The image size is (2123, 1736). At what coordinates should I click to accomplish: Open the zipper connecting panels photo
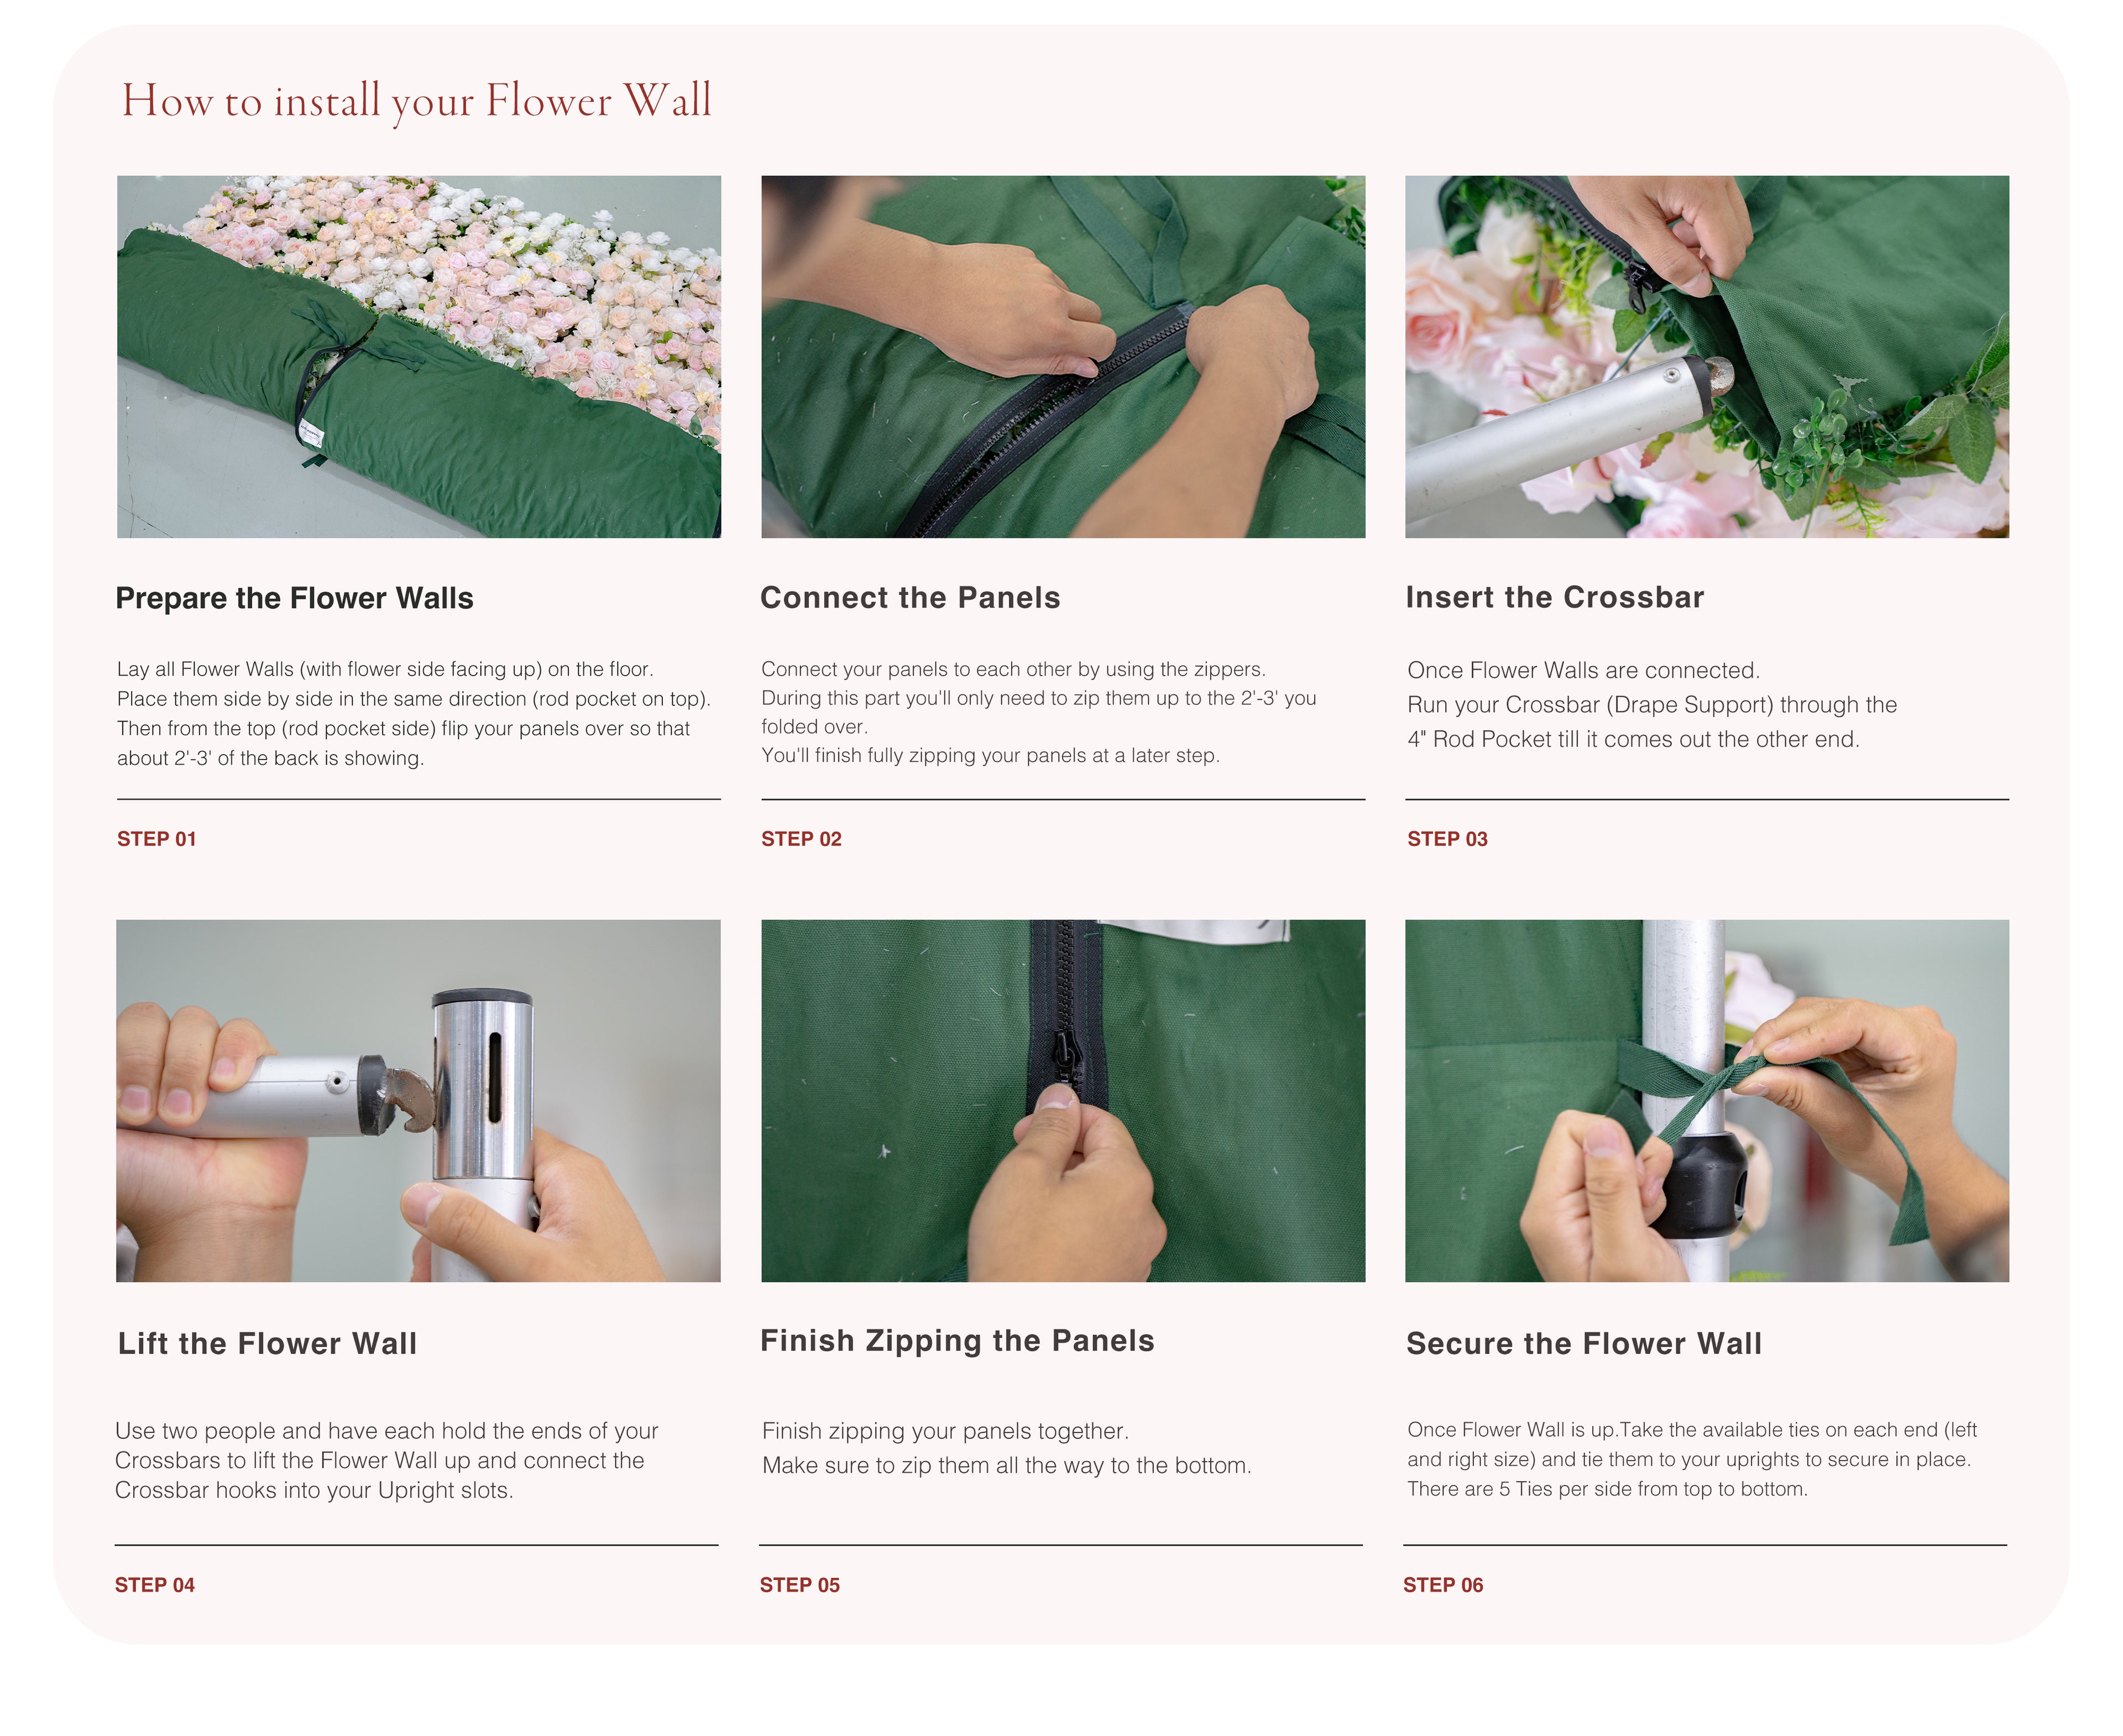[1063, 357]
